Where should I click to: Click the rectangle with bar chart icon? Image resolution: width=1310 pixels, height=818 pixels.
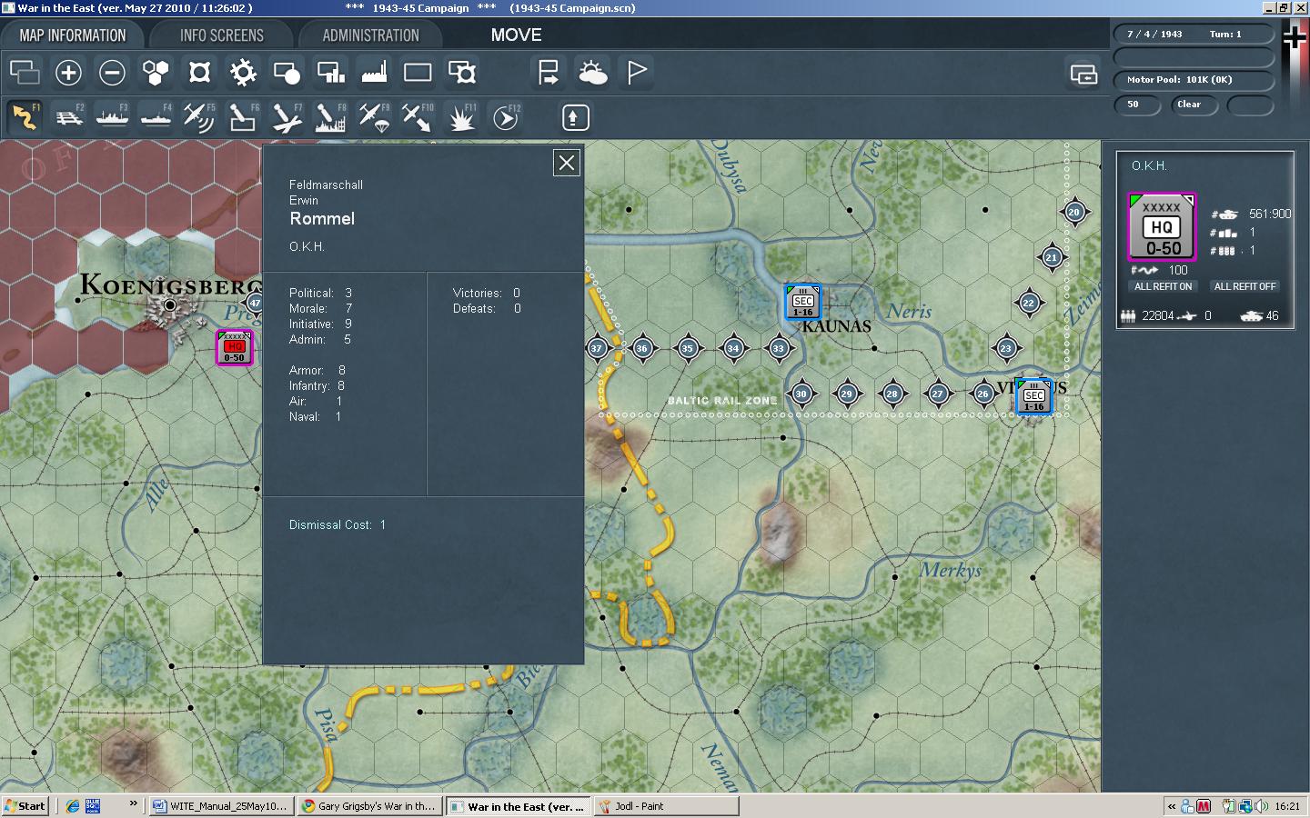pyautogui.click(x=330, y=73)
